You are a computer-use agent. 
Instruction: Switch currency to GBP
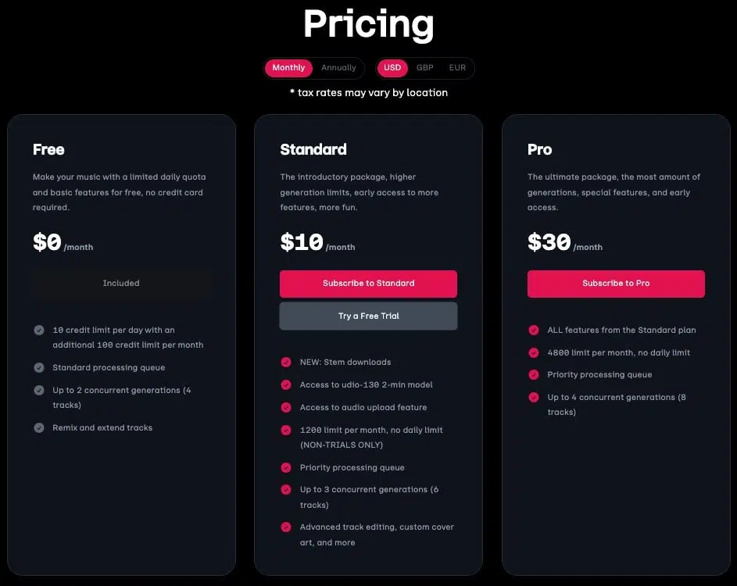click(424, 68)
